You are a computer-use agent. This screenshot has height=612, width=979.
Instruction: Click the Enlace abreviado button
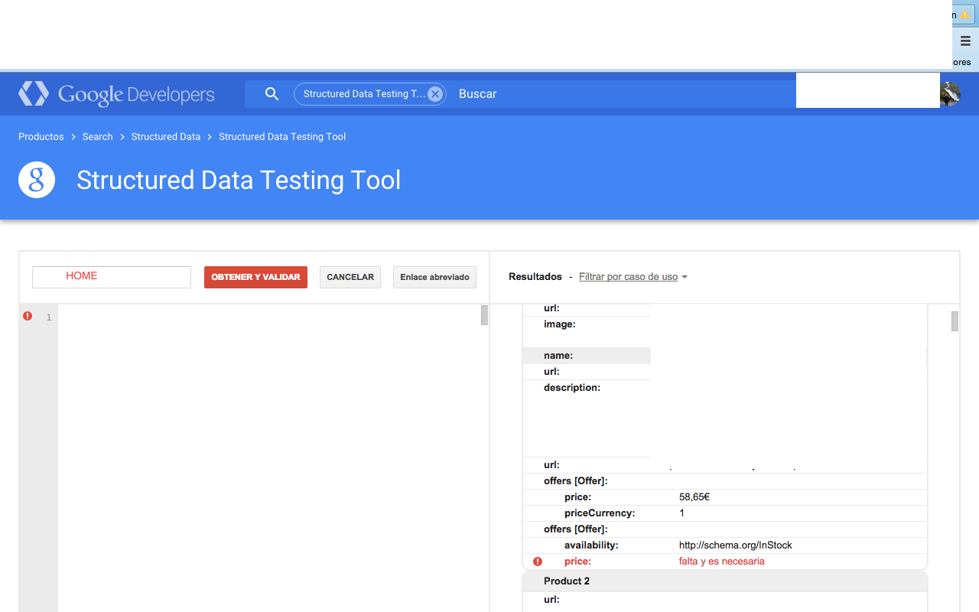pos(434,277)
